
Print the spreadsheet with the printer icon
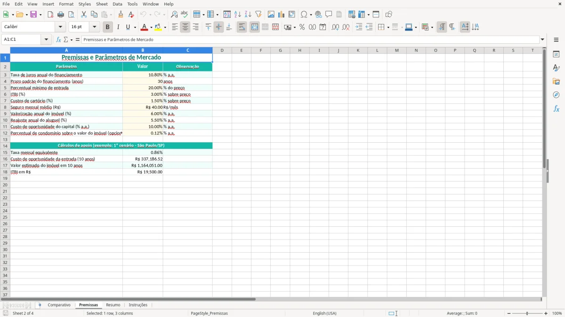point(61,15)
